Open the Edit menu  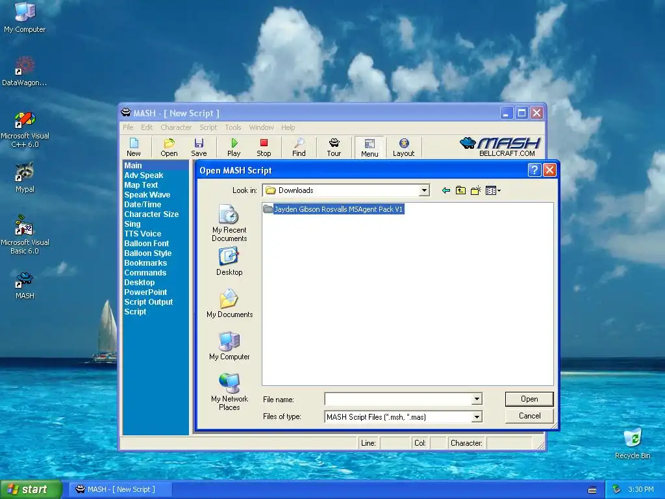tap(147, 127)
